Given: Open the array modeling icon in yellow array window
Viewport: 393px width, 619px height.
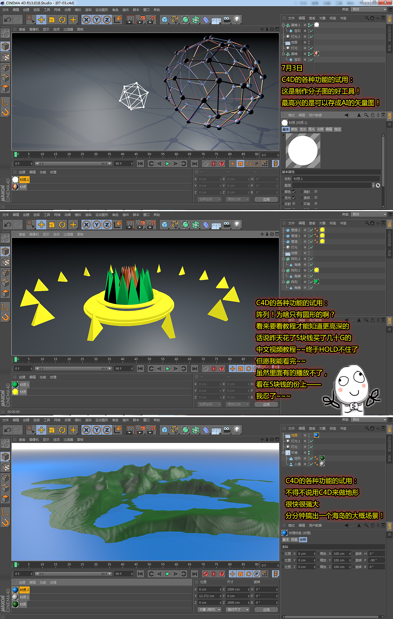Looking at the screenshot, I should pos(196,225).
